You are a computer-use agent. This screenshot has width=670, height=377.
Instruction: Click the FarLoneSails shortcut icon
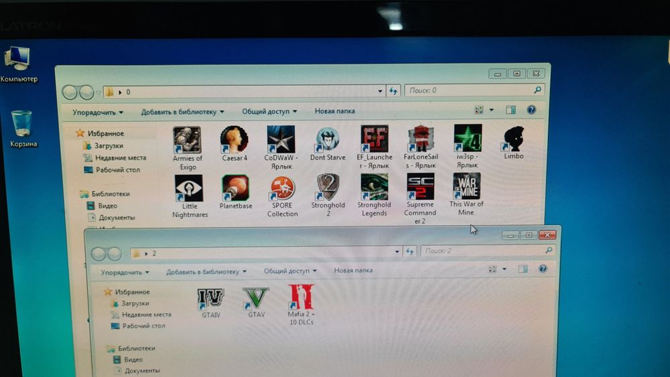pos(421,139)
